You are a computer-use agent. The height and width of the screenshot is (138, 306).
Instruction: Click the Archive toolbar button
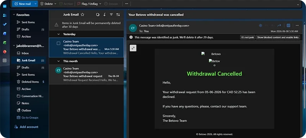[x=66, y=4]
